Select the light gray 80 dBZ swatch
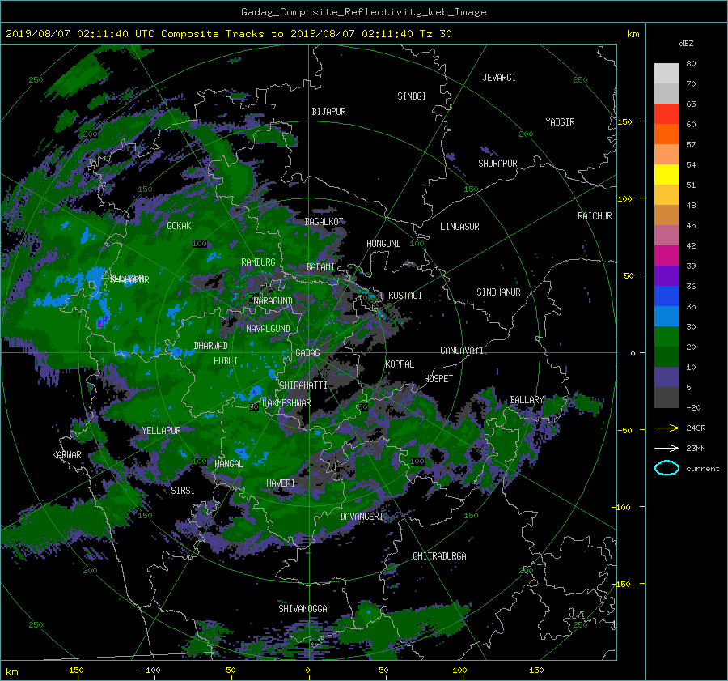 click(x=667, y=74)
